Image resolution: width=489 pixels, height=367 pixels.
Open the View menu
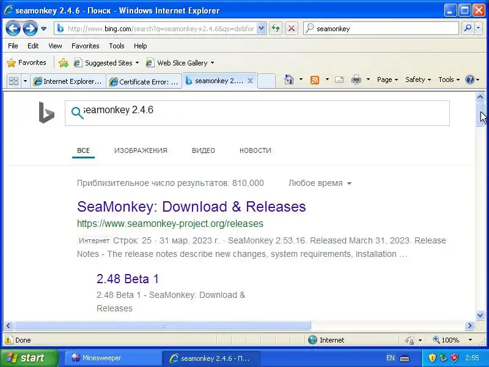click(55, 46)
